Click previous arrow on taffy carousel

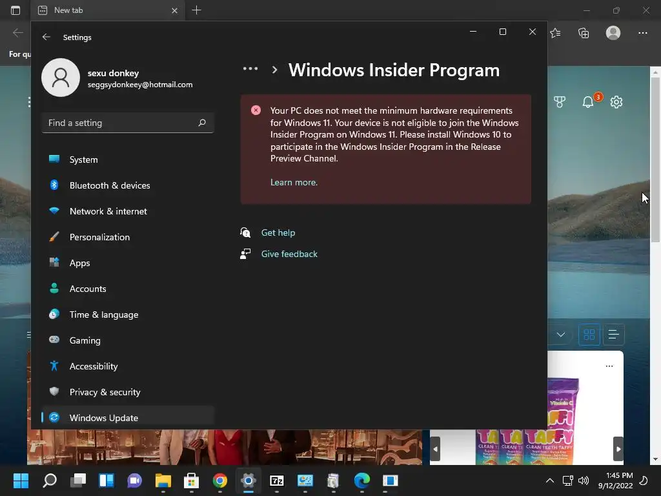(435, 449)
